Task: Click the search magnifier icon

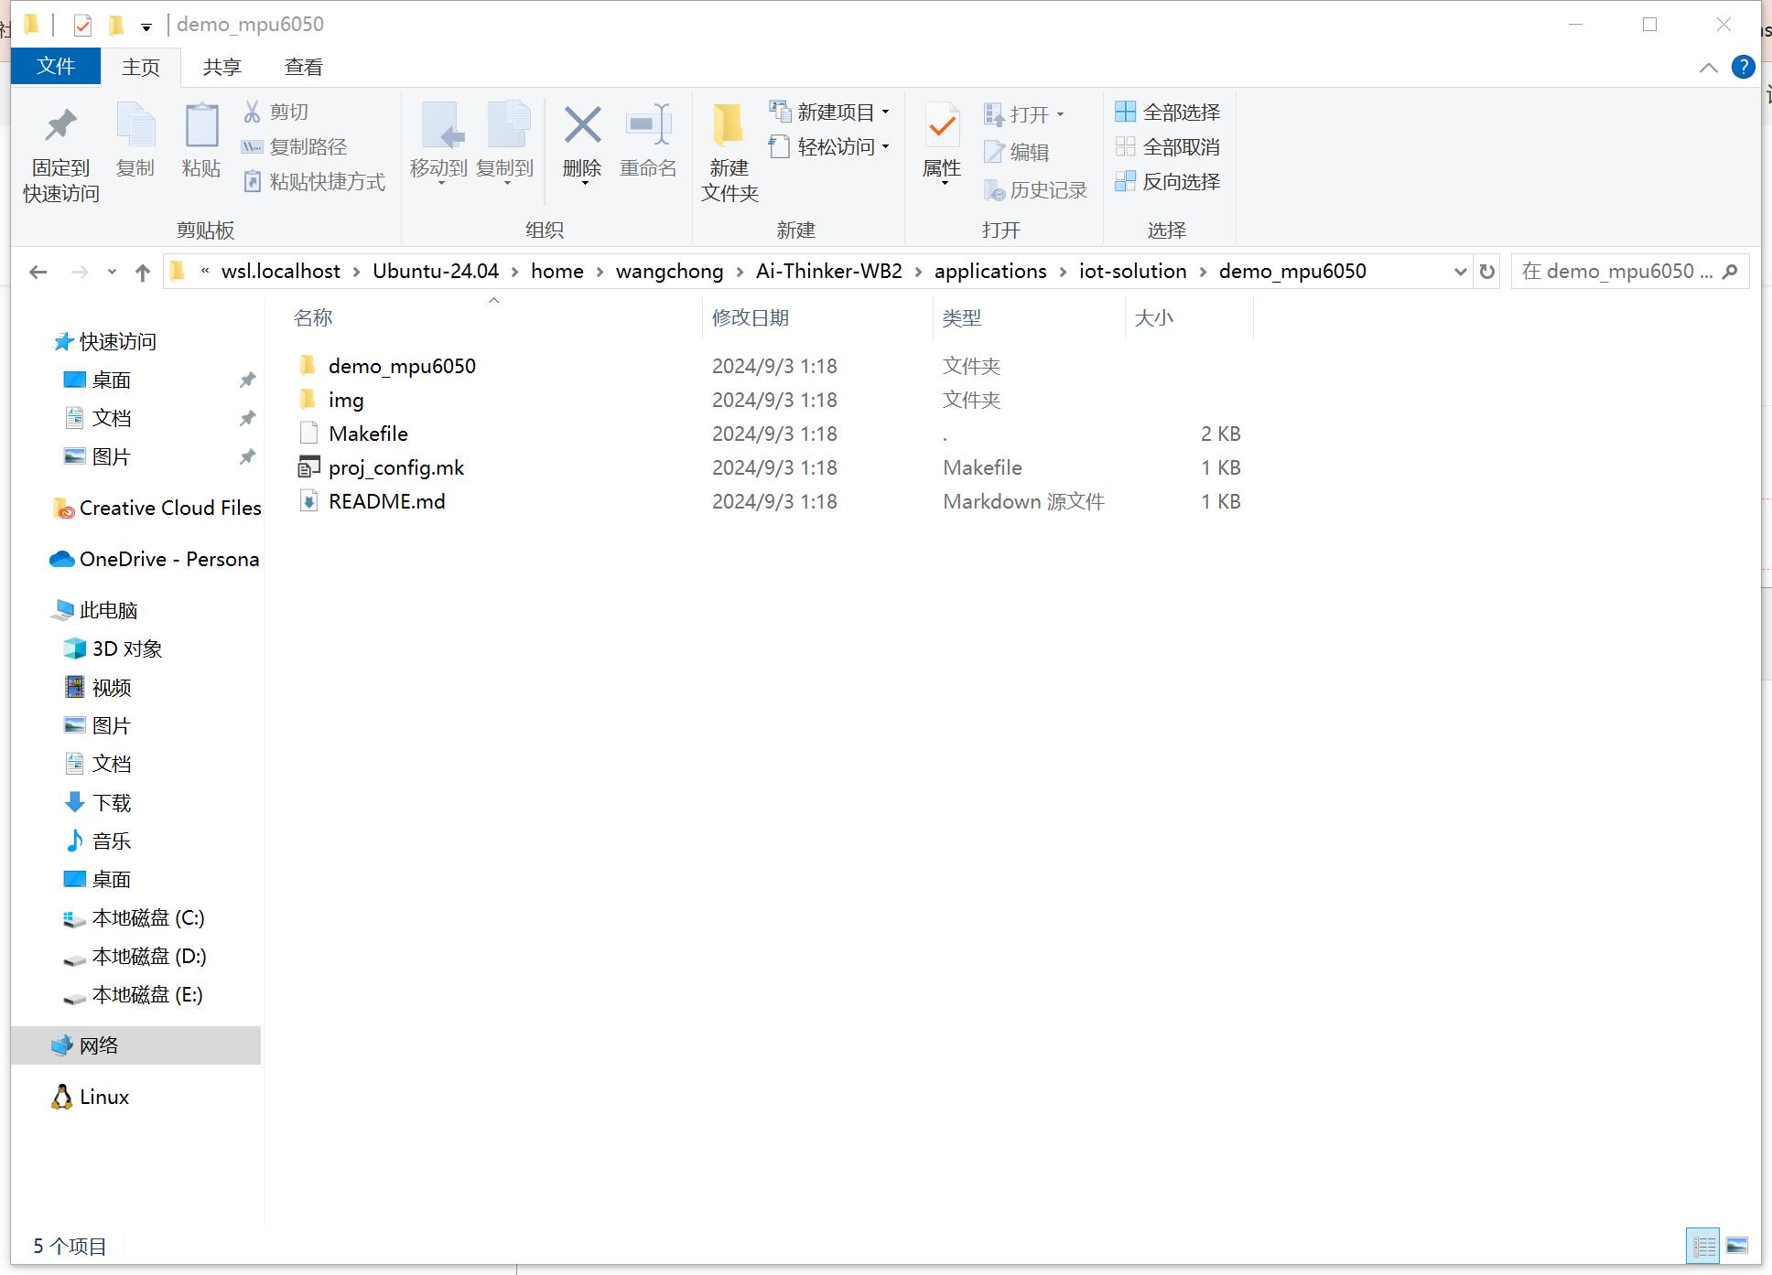Action: (x=1729, y=272)
